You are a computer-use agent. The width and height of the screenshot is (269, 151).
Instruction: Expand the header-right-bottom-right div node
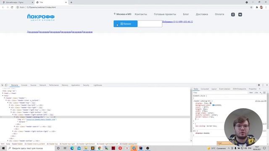pos(13,131)
